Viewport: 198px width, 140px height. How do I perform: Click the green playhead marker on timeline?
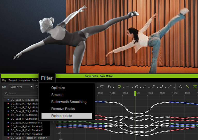(x=135, y=93)
